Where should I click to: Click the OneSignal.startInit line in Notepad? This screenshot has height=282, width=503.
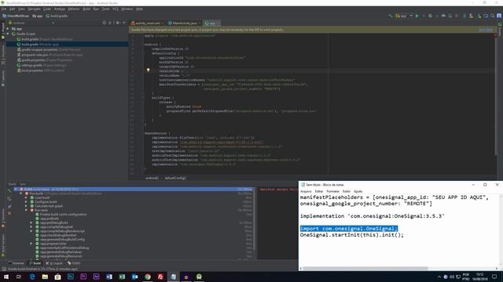(351, 235)
